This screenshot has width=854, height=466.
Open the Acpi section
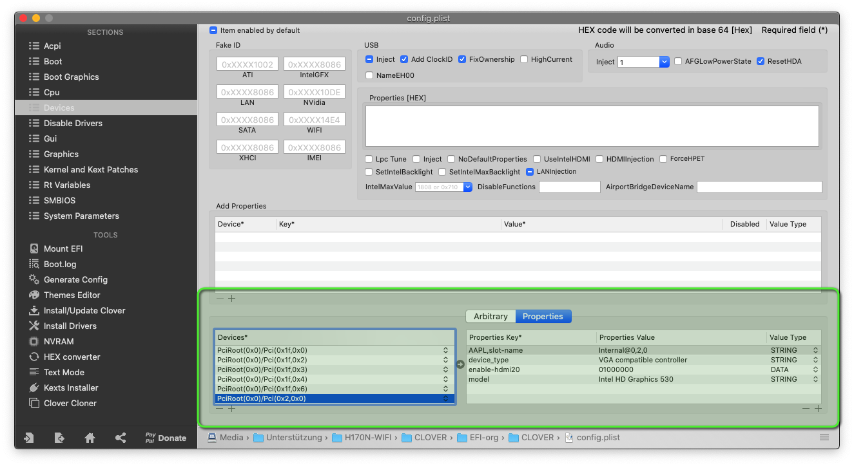tap(106, 46)
